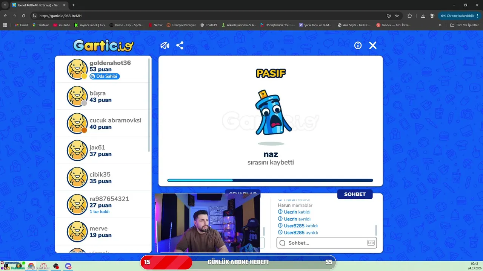Image resolution: width=483 pixels, height=271 pixels.
Task: Bookmark this page with star icon
Action: click(x=397, y=16)
